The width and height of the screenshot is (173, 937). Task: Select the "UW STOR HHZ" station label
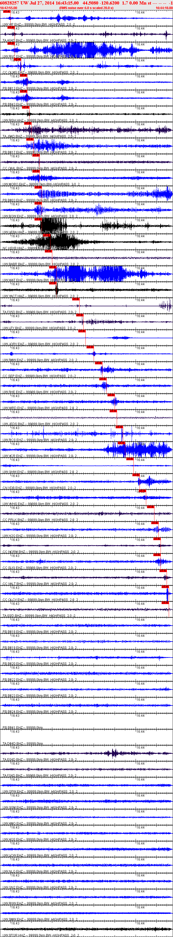pyautogui.click(x=14, y=935)
